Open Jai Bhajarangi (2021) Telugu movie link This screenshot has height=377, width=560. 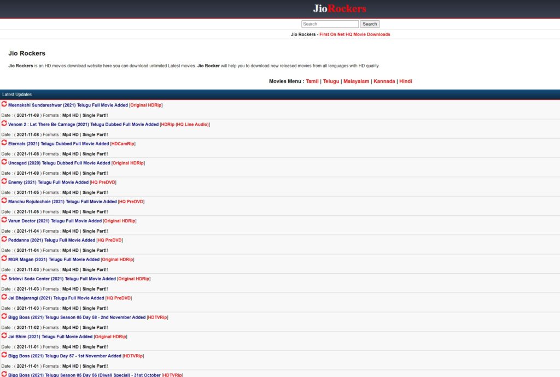(70, 298)
